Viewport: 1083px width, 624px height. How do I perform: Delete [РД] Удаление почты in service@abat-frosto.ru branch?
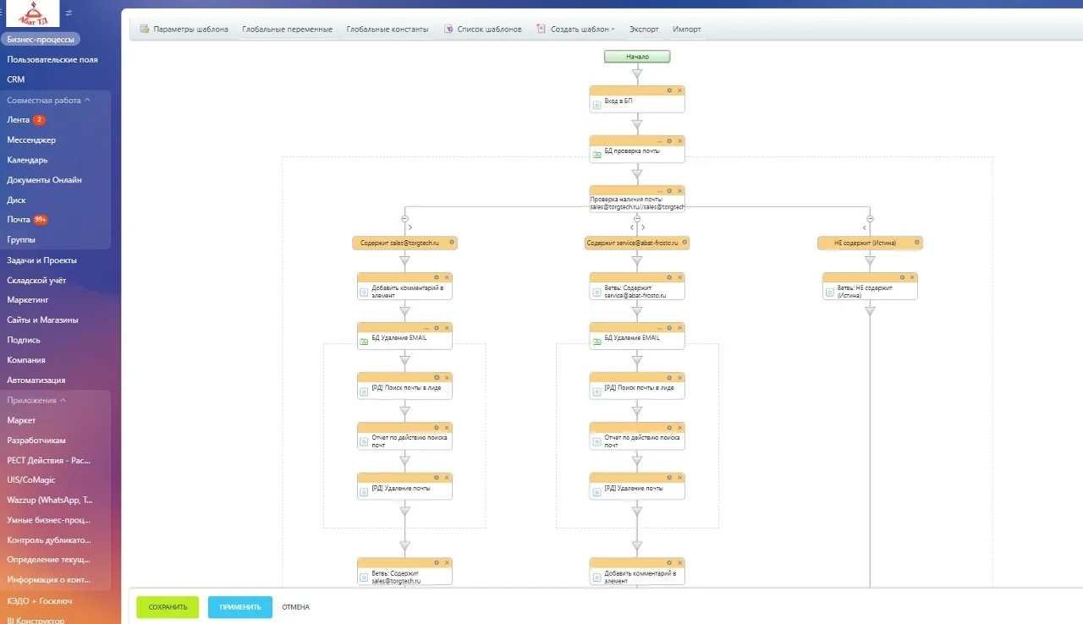pos(679,477)
